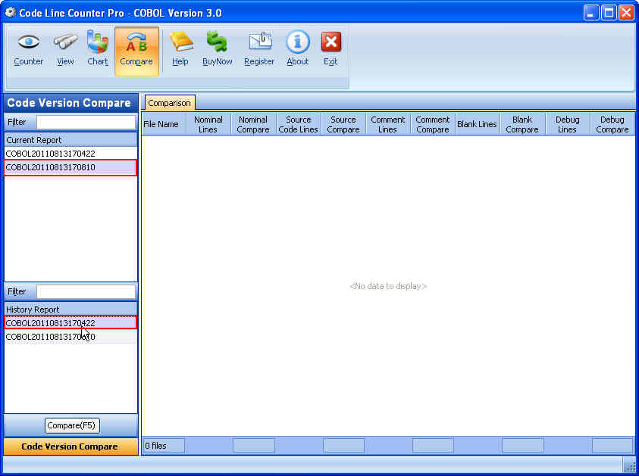This screenshot has height=476, width=639.
Task: Switch to the Comparison tab
Action: (170, 103)
